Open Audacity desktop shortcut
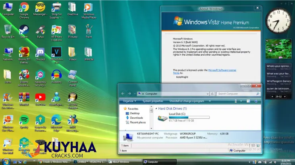 pyautogui.click(x=56, y=75)
